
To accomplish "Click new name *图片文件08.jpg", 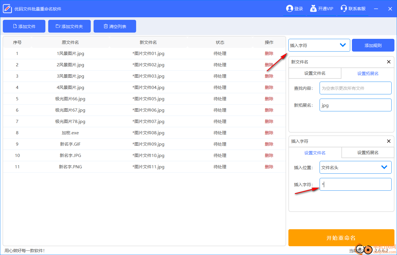I will point(148,133).
